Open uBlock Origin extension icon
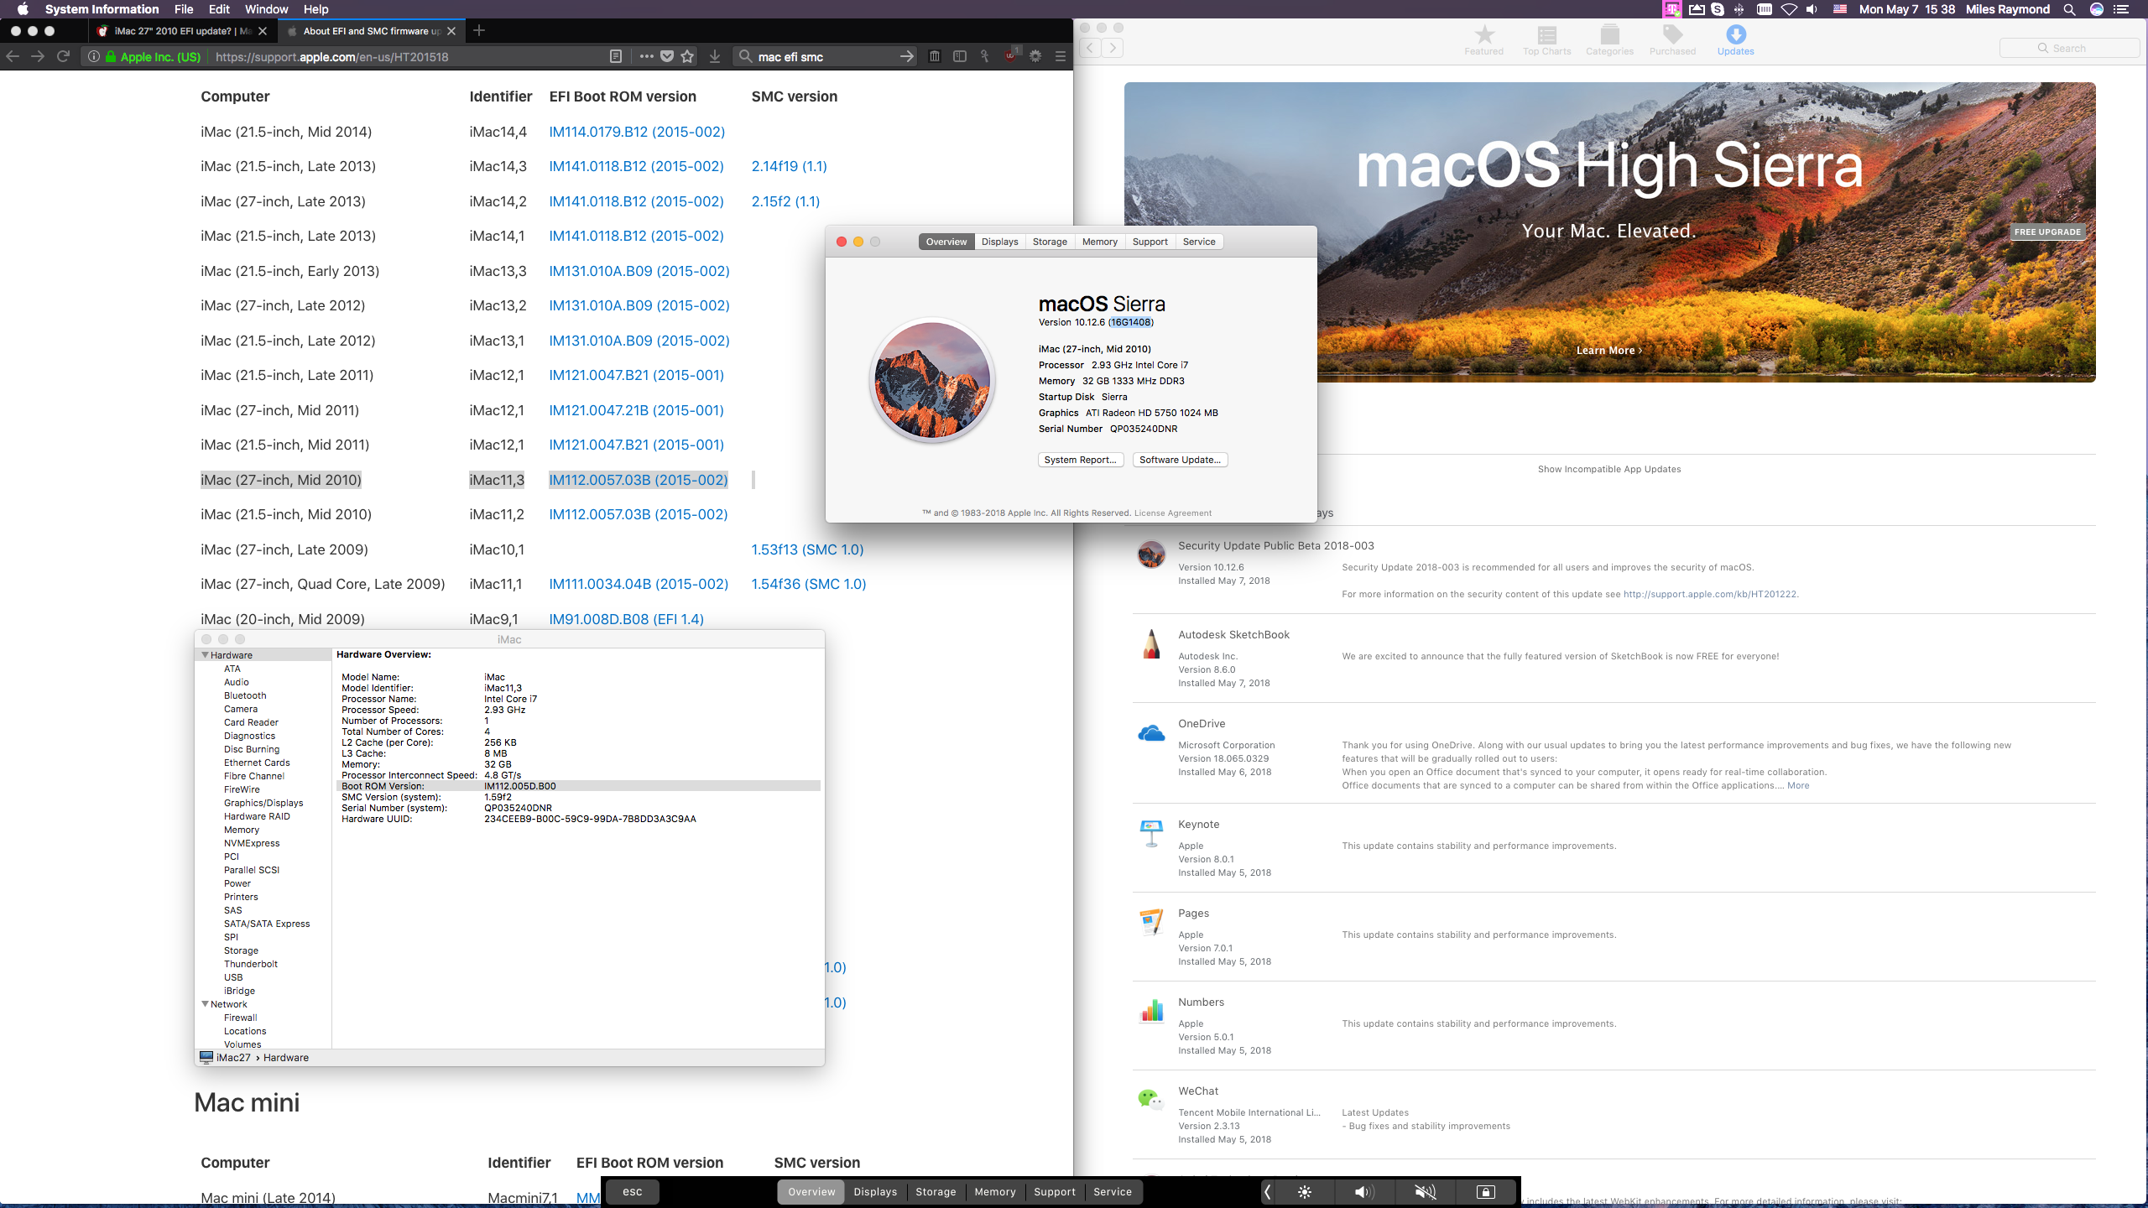Image resolution: width=2148 pixels, height=1208 pixels. click(1011, 55)
